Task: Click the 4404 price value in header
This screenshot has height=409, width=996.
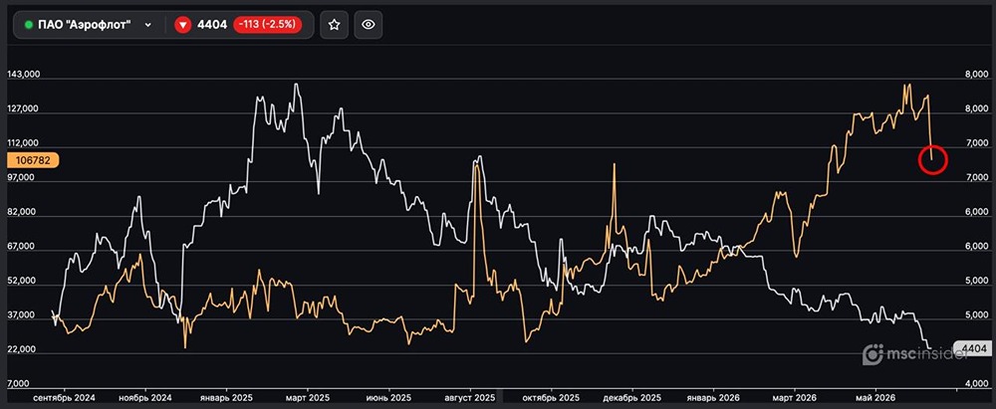Action: coord(212,25)
